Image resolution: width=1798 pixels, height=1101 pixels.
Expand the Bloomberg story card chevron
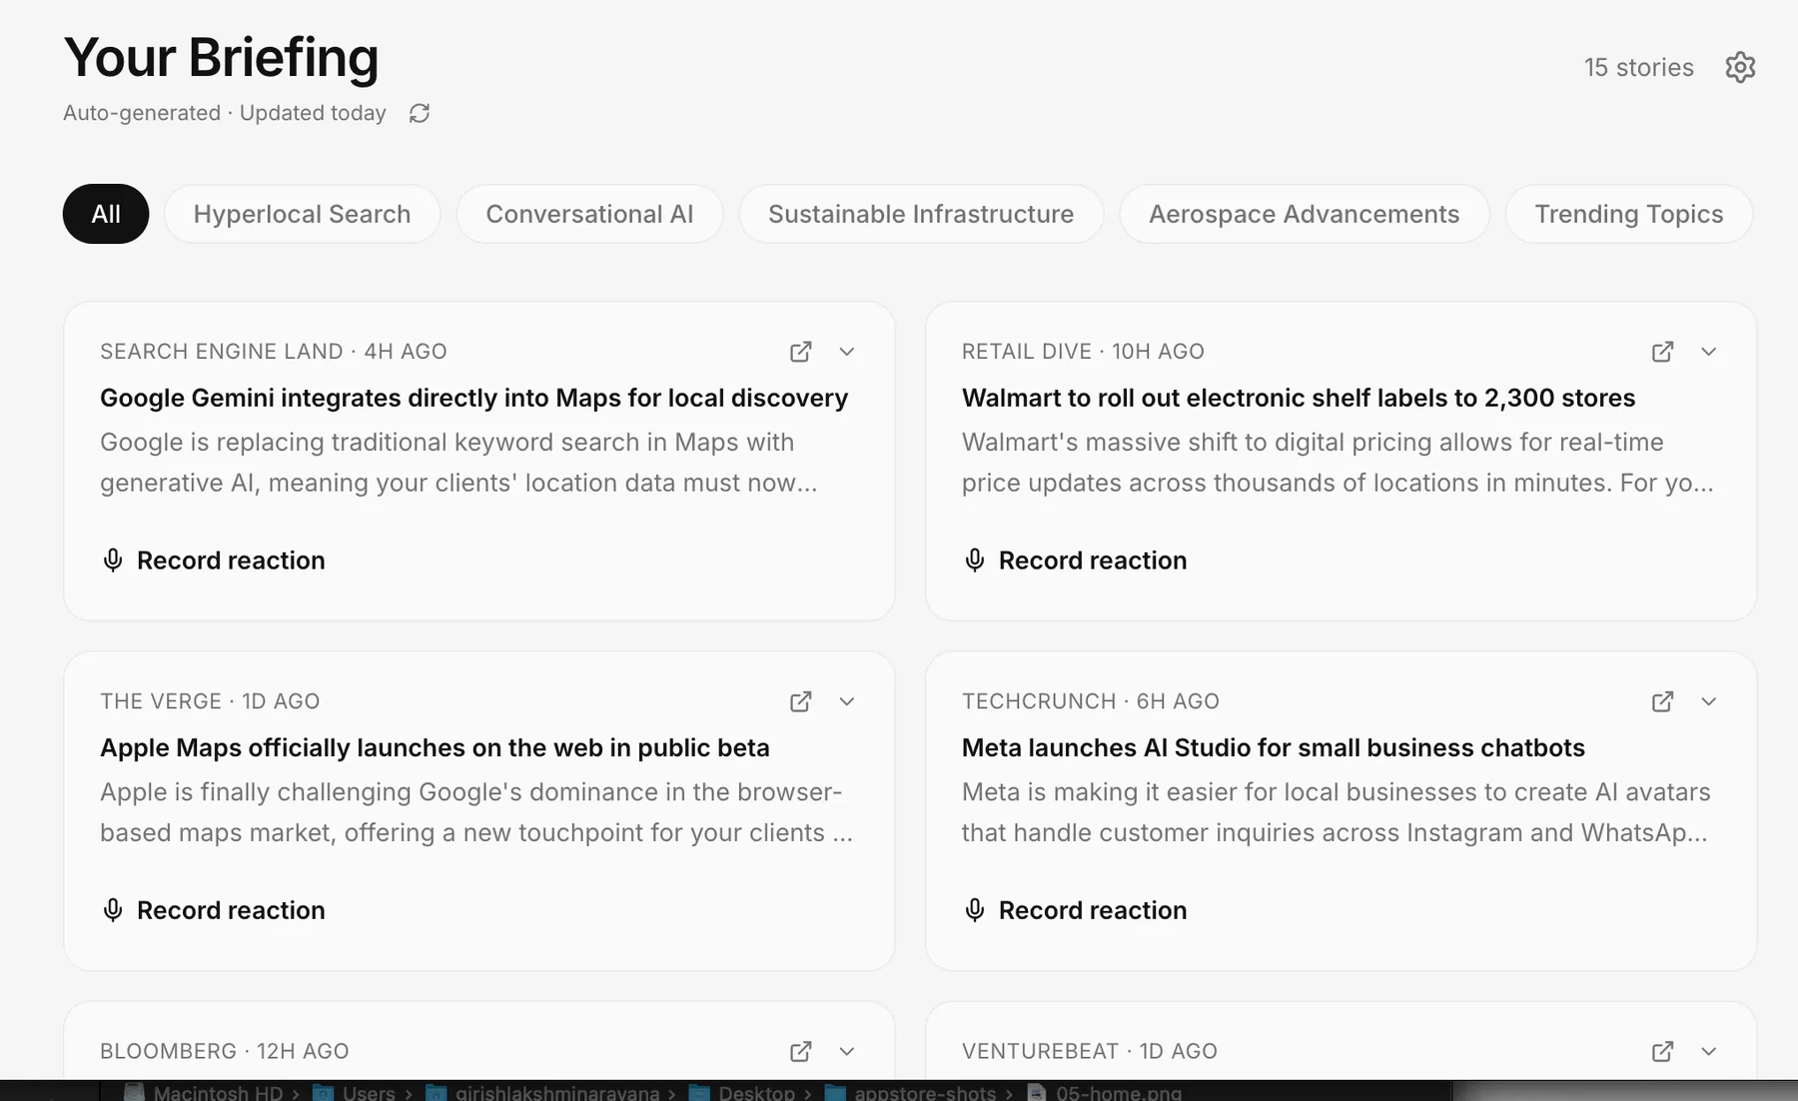tap(847, 1051)
